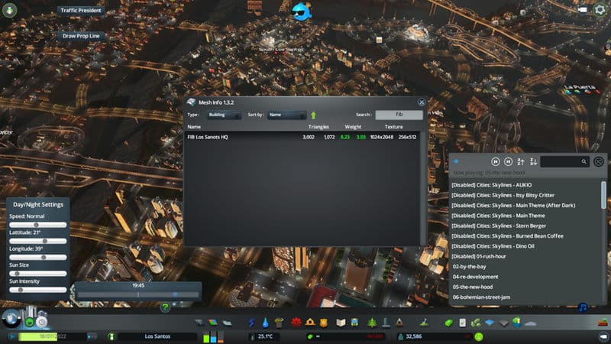Toggle the music shuffle round button
Image resolution: width=611 pixels, height=344 pixels.
pyautogui.click(x=599, y=162)
